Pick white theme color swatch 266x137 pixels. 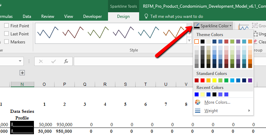coord(196,41)
